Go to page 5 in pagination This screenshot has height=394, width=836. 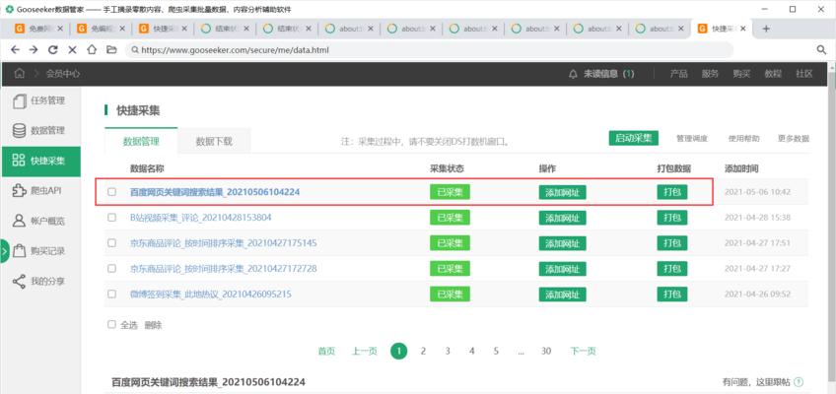coord(496,351)
